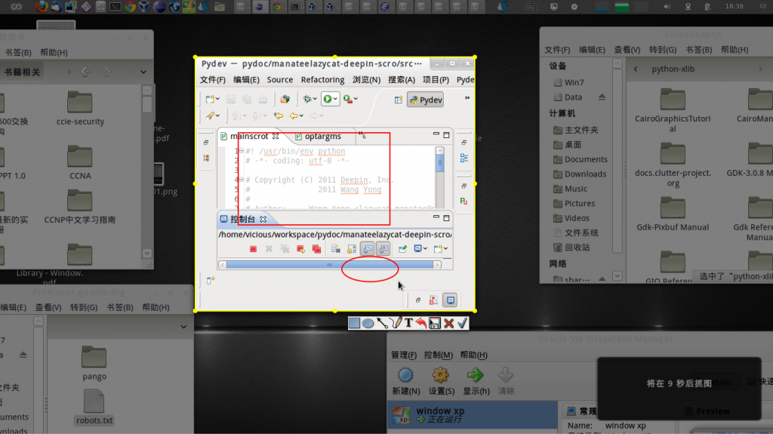Show more toolbar items with the double chevron
Viewport: 773px width, 434px height.
(x=467, y=97)
